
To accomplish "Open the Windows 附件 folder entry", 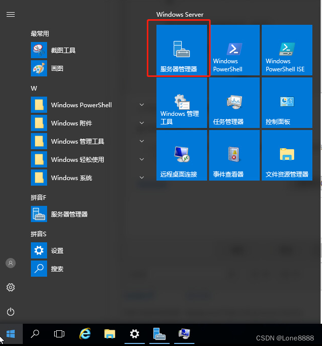I will pyautogui.click(x=88, y=123).
